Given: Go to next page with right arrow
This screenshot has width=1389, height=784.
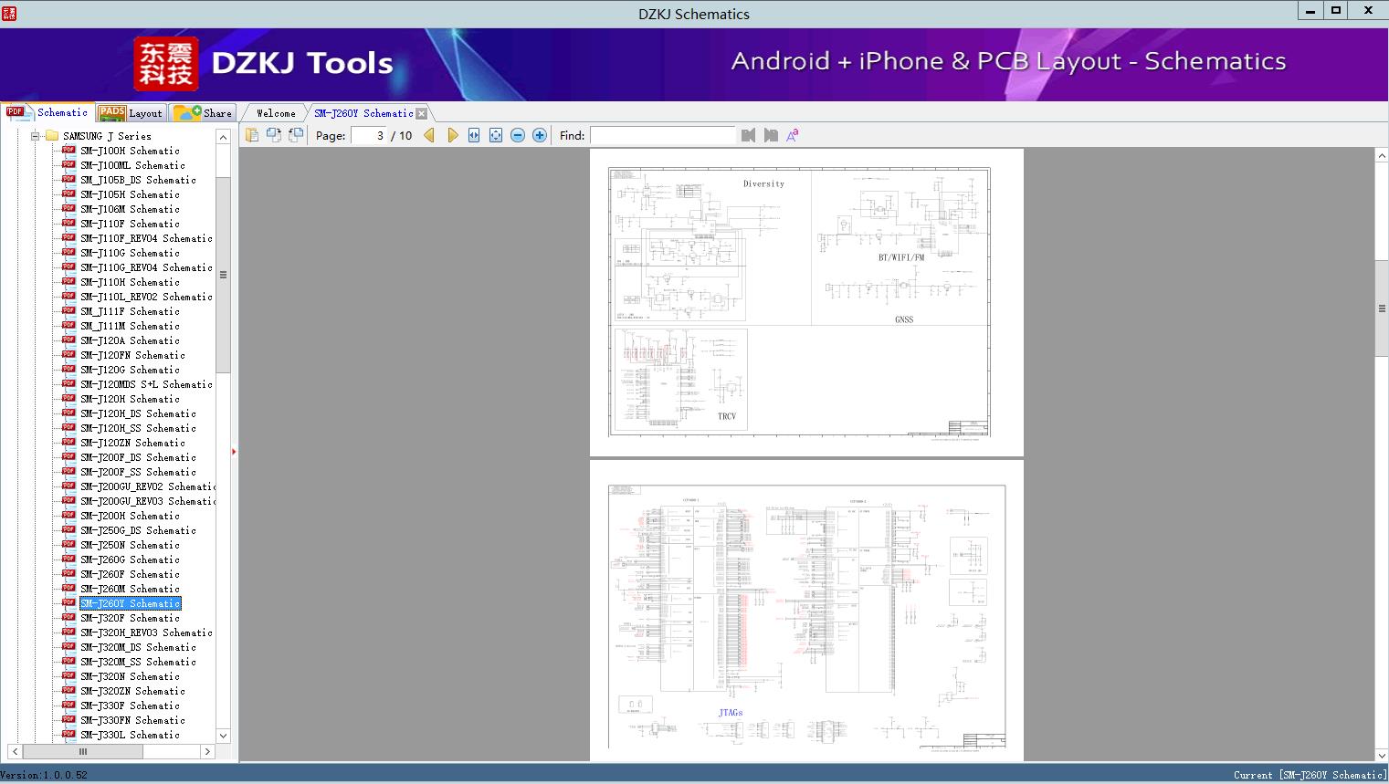Looking at the screenshot, I should pyautogui.click(x=452, y=135).
